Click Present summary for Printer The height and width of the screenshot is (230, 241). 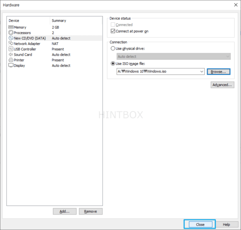(58, 60)
